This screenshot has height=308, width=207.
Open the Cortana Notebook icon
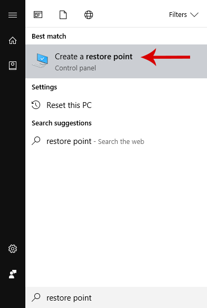[x=13, y=66]
